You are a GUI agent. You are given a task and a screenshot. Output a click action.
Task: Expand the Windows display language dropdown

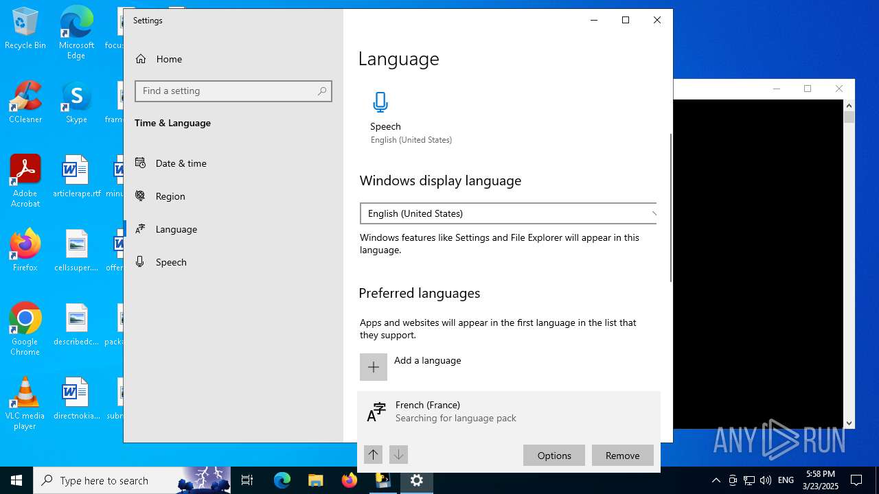coord(508,213)
